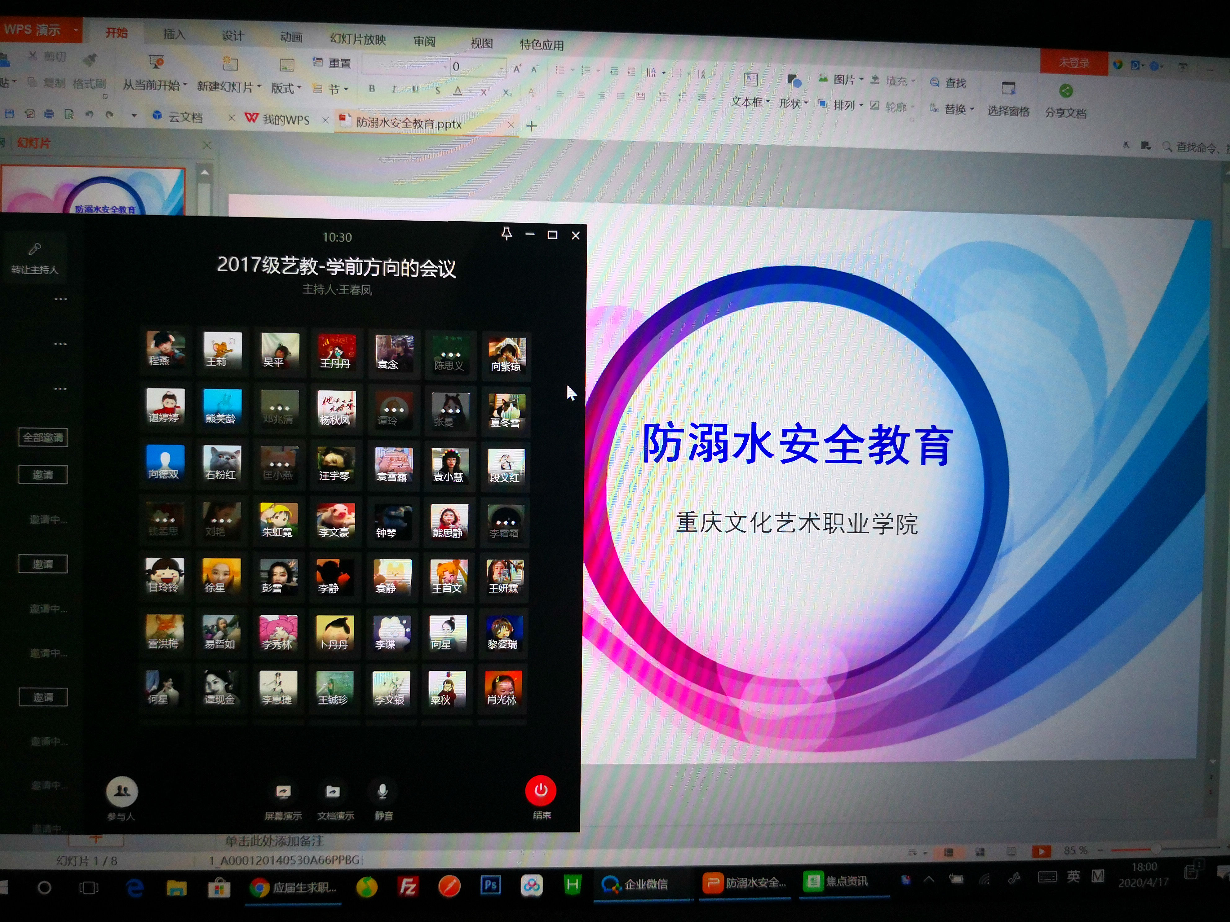The image size is (1230, 922).
Task: Start slideshow from status bar play button
Action: point(1041,851)
